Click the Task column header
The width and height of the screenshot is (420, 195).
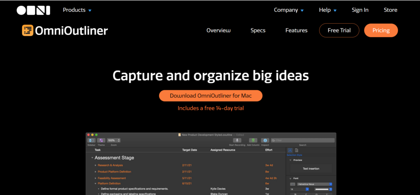tap(98, 150)
